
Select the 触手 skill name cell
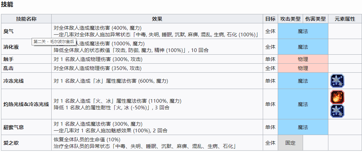click(26, 59)
